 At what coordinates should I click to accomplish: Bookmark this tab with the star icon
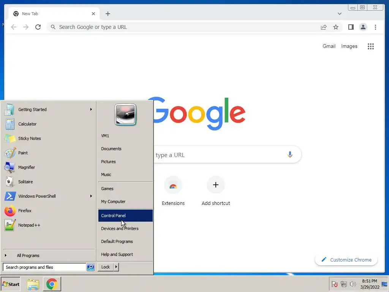(x=336, y=27)
